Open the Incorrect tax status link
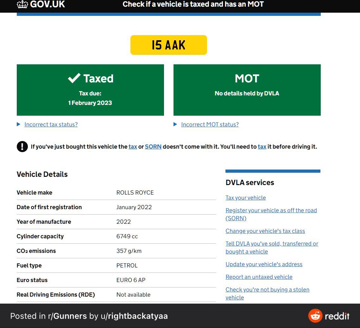 (x=51, y=124)
